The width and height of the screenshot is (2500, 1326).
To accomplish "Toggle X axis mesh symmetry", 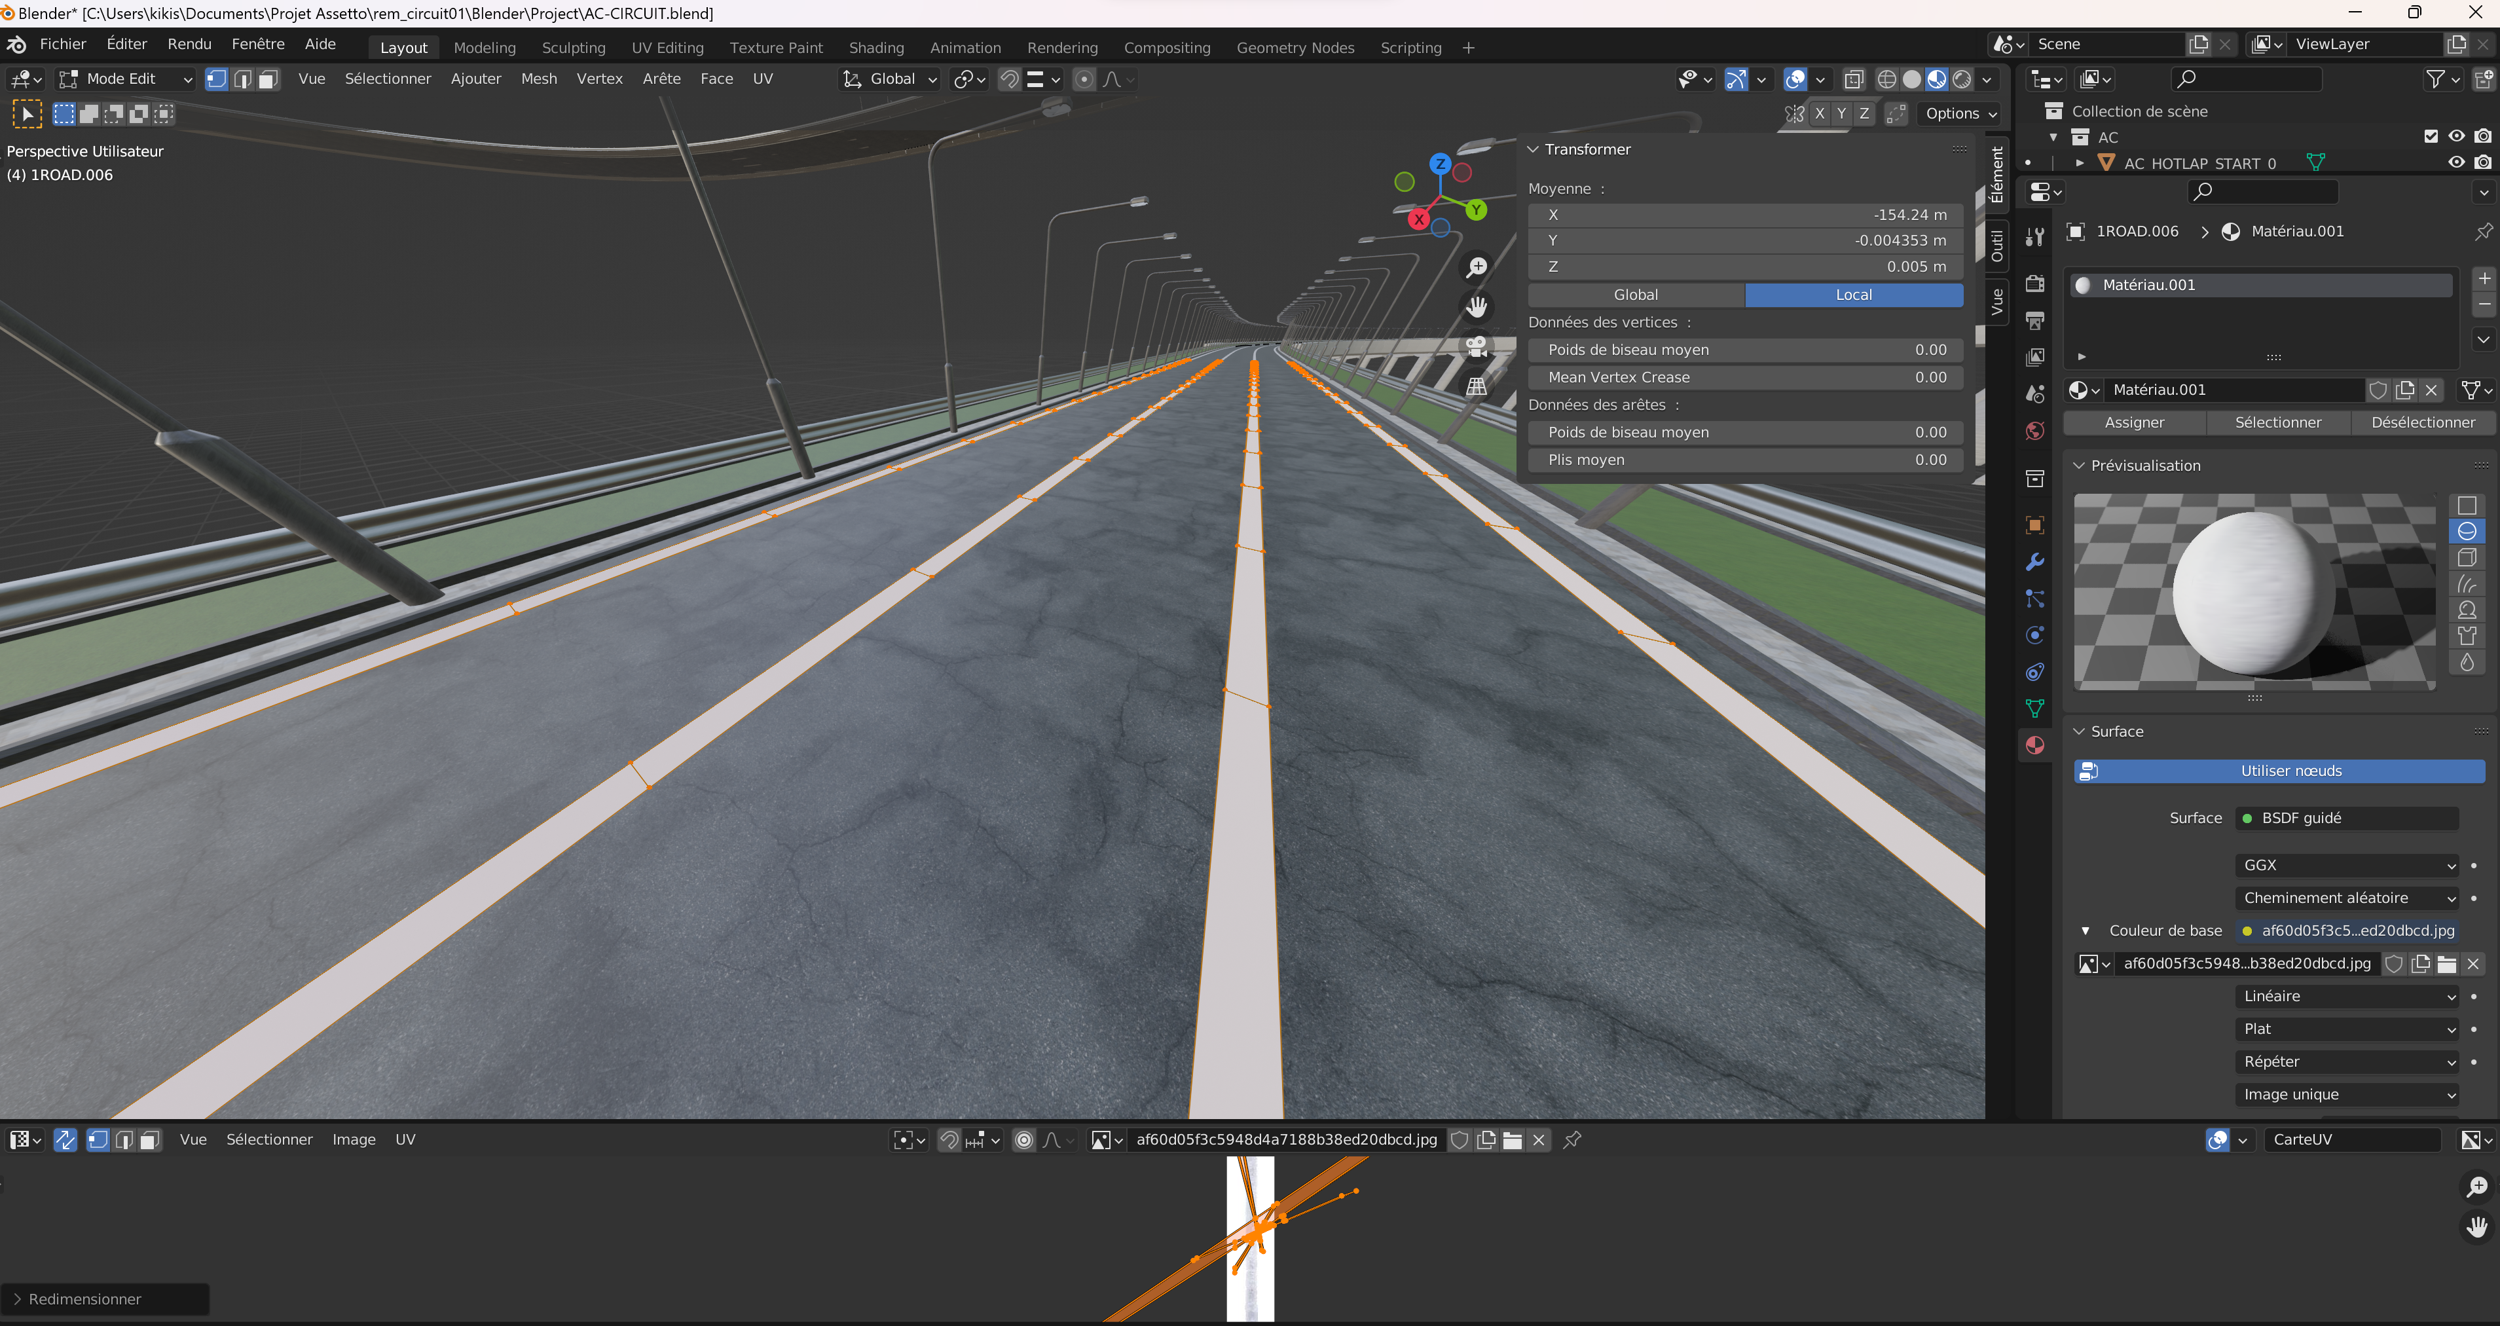I will tap(1820, 113).
